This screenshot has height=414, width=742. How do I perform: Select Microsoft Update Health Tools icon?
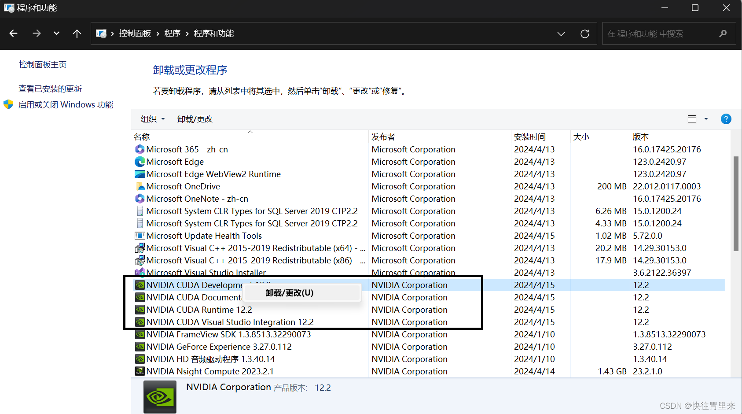click(x=140, y=236)
